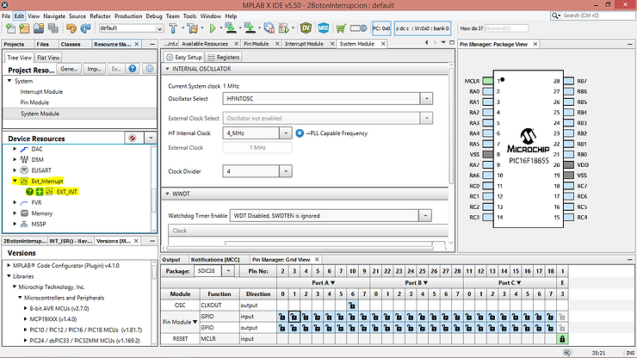The image size is (637, 358).
Task: Click the globe icon in Project Resources
Action: coord(150,69)
